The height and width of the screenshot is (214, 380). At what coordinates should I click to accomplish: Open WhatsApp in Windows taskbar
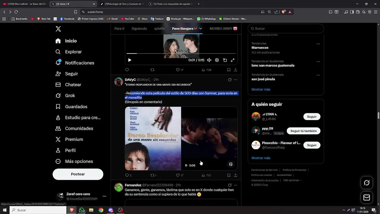click(x=81, y=210)
